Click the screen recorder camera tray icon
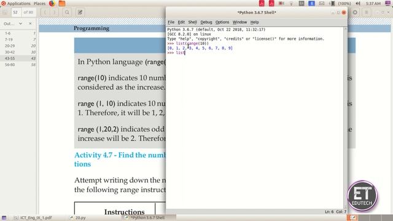 pos(281,4)
